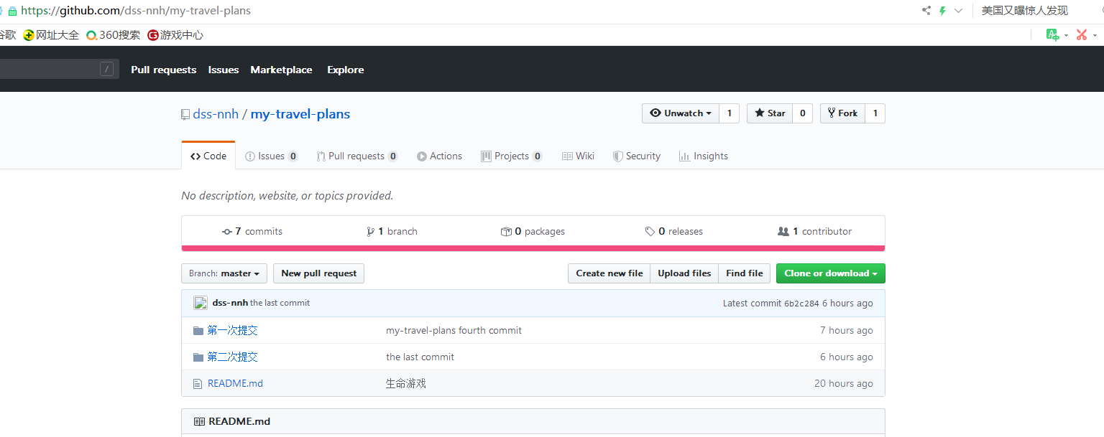Switch to the Security tab
The width and height of the screenshot is (1104, 437).
(x=636, y=156)
